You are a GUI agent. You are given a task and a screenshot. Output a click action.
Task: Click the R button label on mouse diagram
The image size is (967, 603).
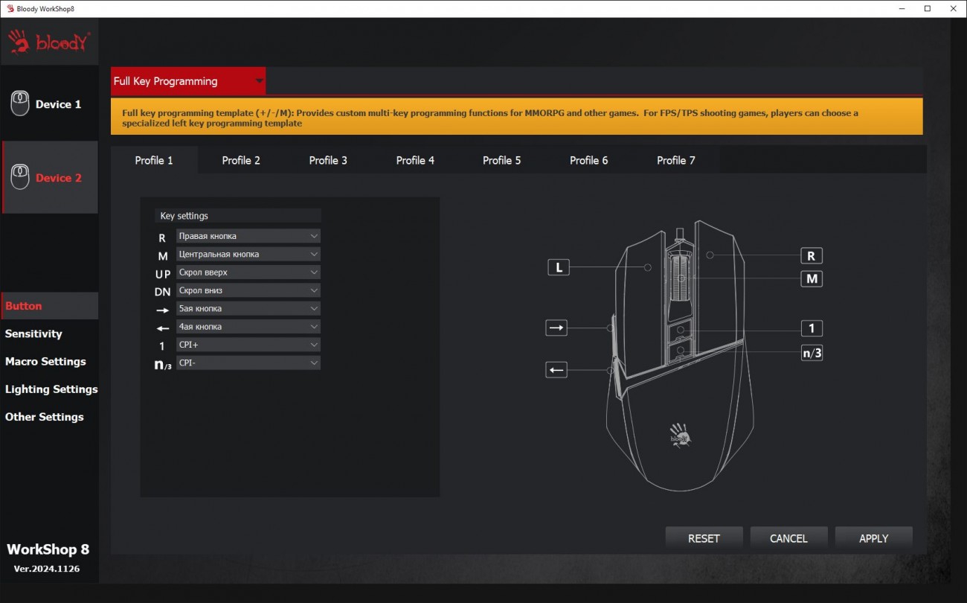pyautogui.click(x=811, y=255)
